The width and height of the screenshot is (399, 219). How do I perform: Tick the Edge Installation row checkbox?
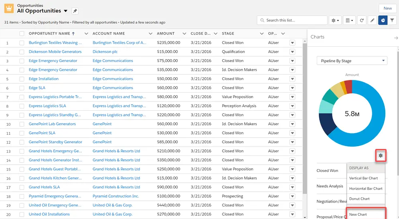coord(22,79)
